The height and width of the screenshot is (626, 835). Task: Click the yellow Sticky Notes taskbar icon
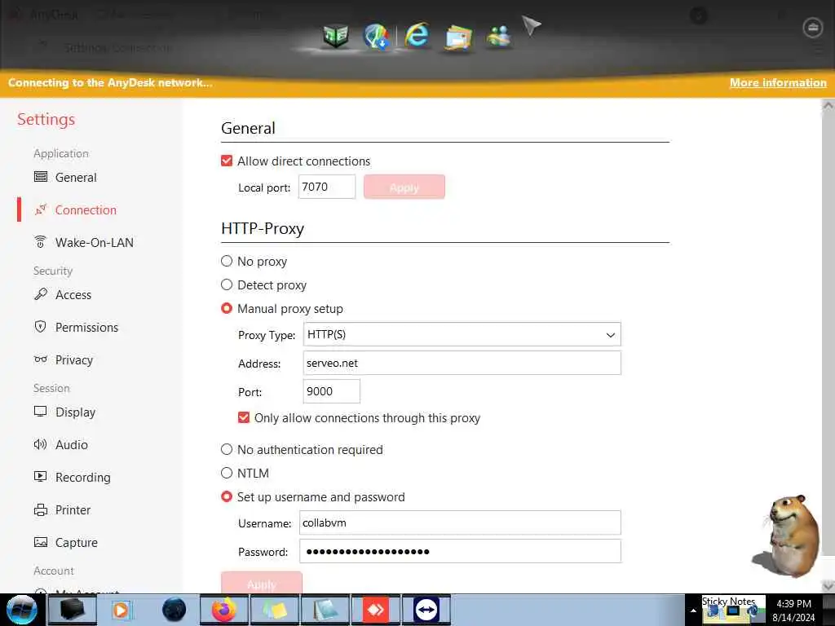pyautogui.click(x=275, y=610)
